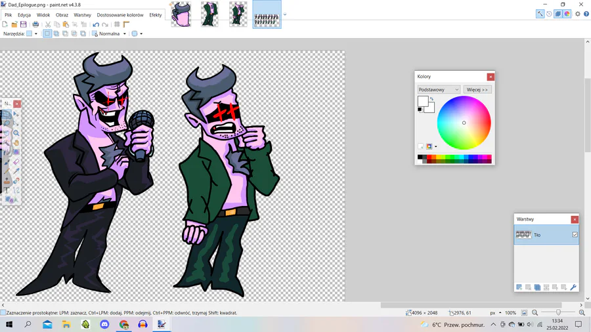
Task: Toggle the History window button
Action: click(x=549, y=14)
